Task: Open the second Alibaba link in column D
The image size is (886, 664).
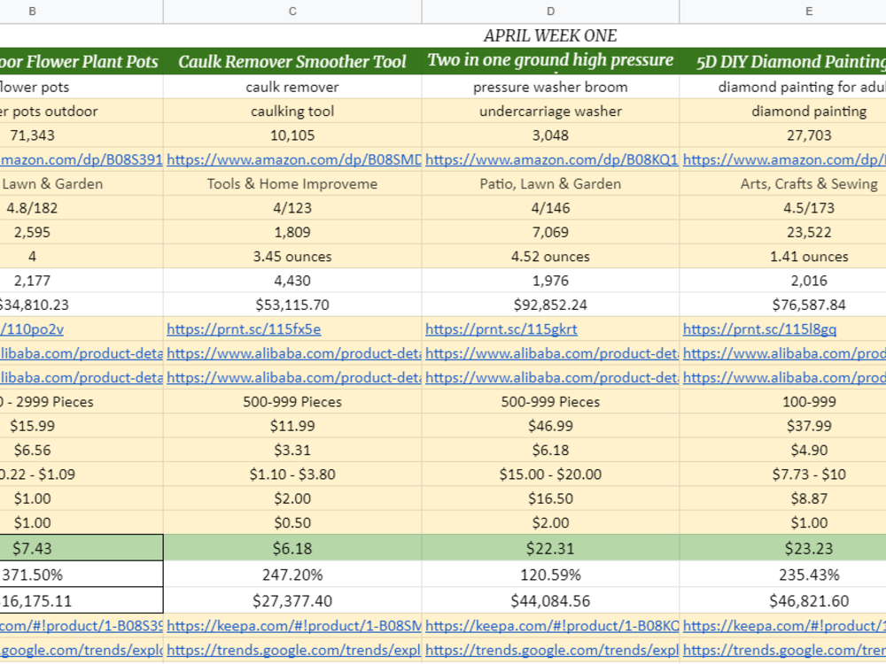Action: pos(551,378)
